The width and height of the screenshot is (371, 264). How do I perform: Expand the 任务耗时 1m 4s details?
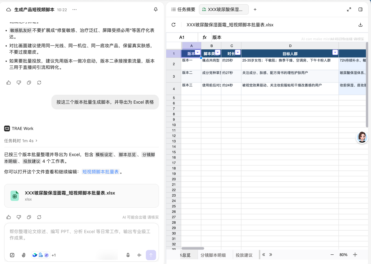click(x=21, y=141)
